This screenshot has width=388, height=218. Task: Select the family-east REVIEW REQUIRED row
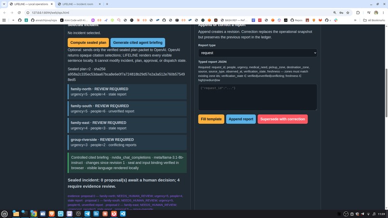127,126
